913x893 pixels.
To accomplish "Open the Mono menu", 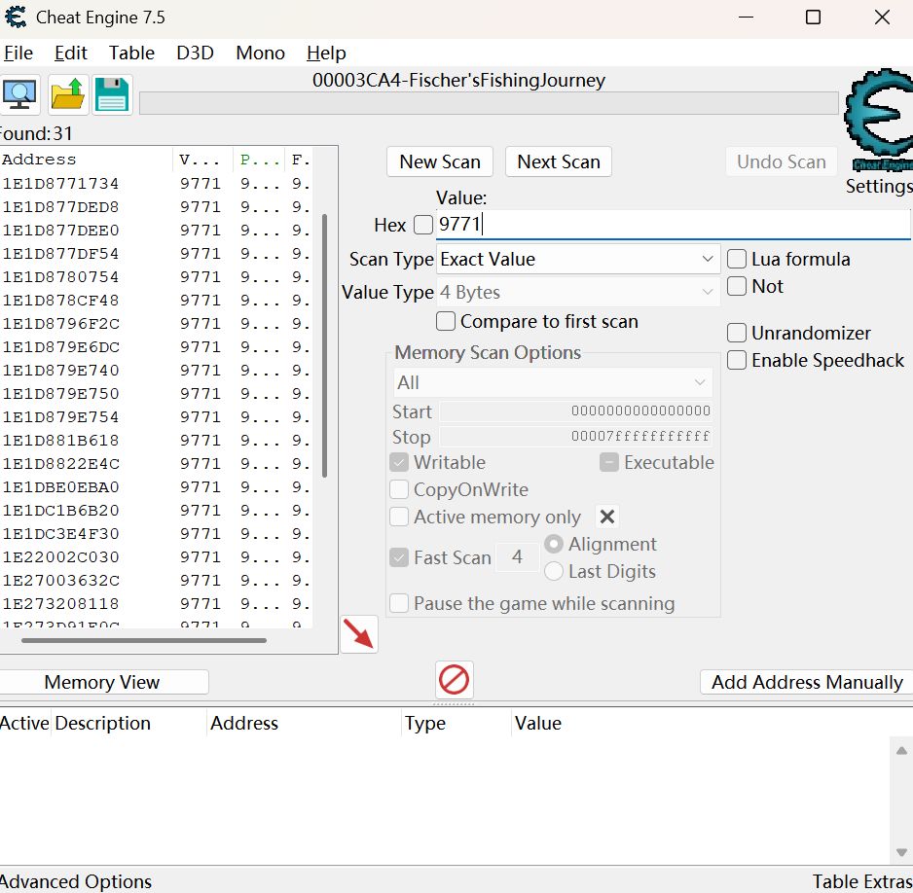I will click(260, 53).
